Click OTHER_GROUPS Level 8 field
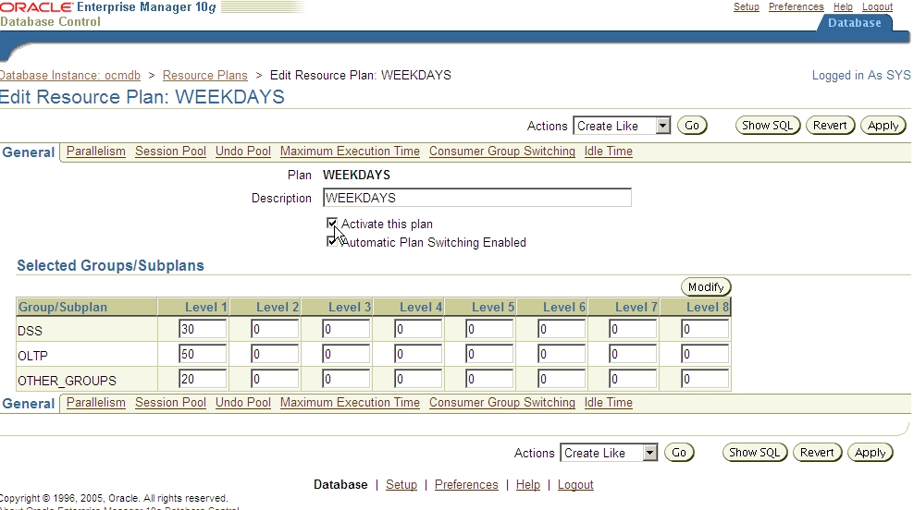914x510 pixels. 705,379
